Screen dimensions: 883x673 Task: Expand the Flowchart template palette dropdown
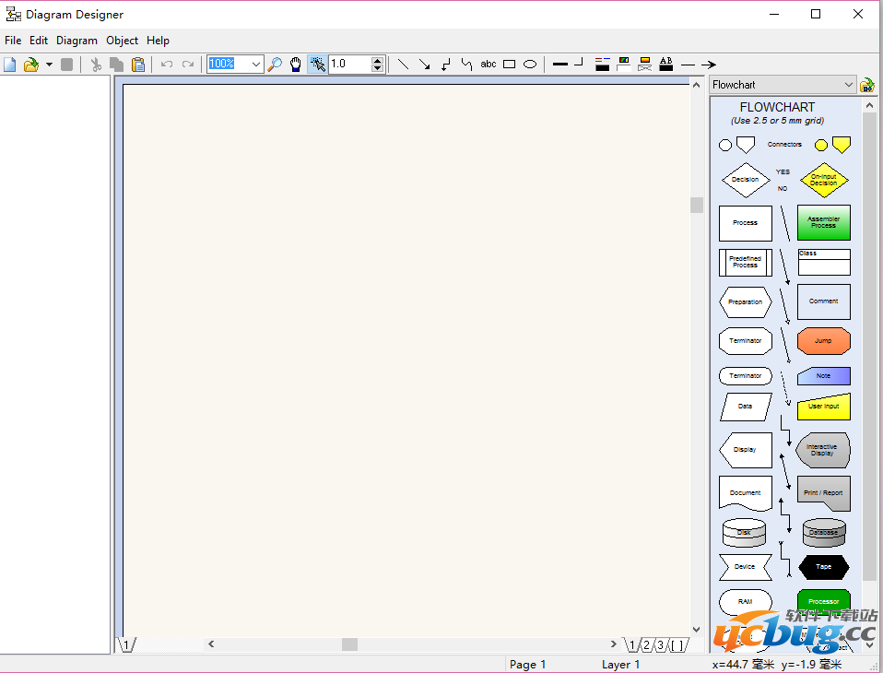(848, 85)
